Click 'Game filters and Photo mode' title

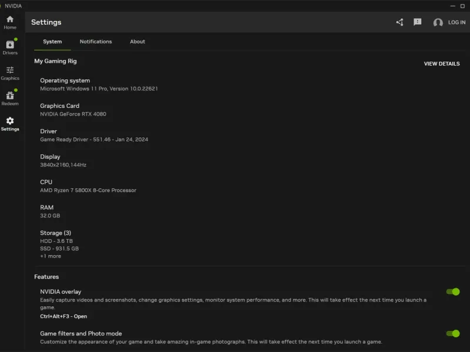(81, 333)
